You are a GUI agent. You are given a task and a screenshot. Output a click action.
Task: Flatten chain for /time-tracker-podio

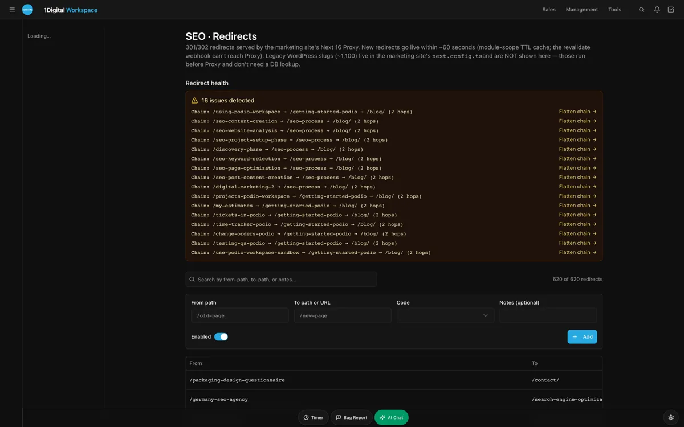point(577,224)
